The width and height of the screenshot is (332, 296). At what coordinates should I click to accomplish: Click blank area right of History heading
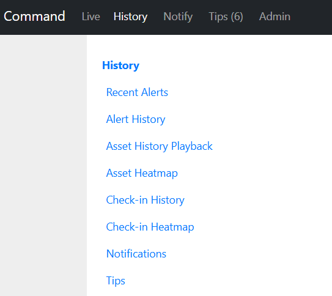click(x=235, y=65)
